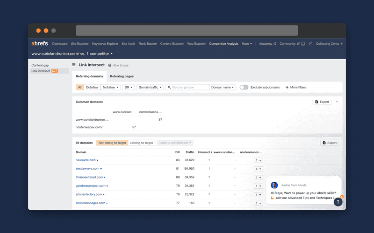Click the DR column header
The height and width of the screenshot is (233, 374).
coord(178,152)
